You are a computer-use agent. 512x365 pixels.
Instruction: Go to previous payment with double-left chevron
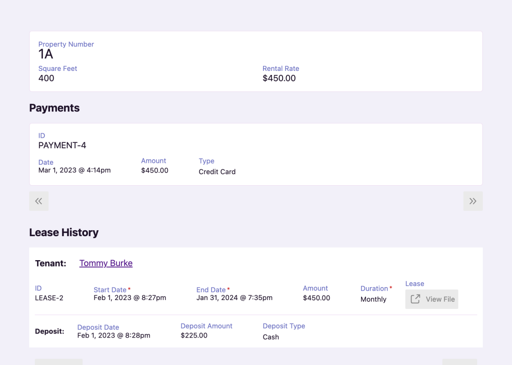click(39, 201)
